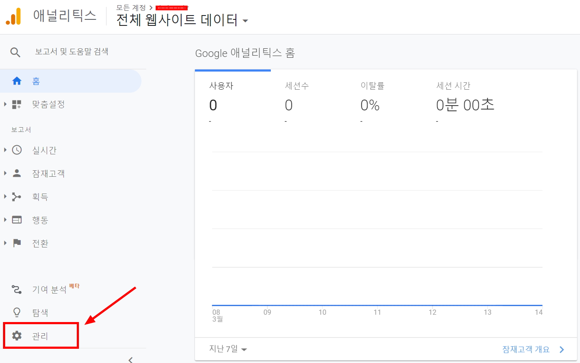This screenshot has height=363, width=580.
Task: Click the 전환 flag icon
Action: (x=17, y=243)
